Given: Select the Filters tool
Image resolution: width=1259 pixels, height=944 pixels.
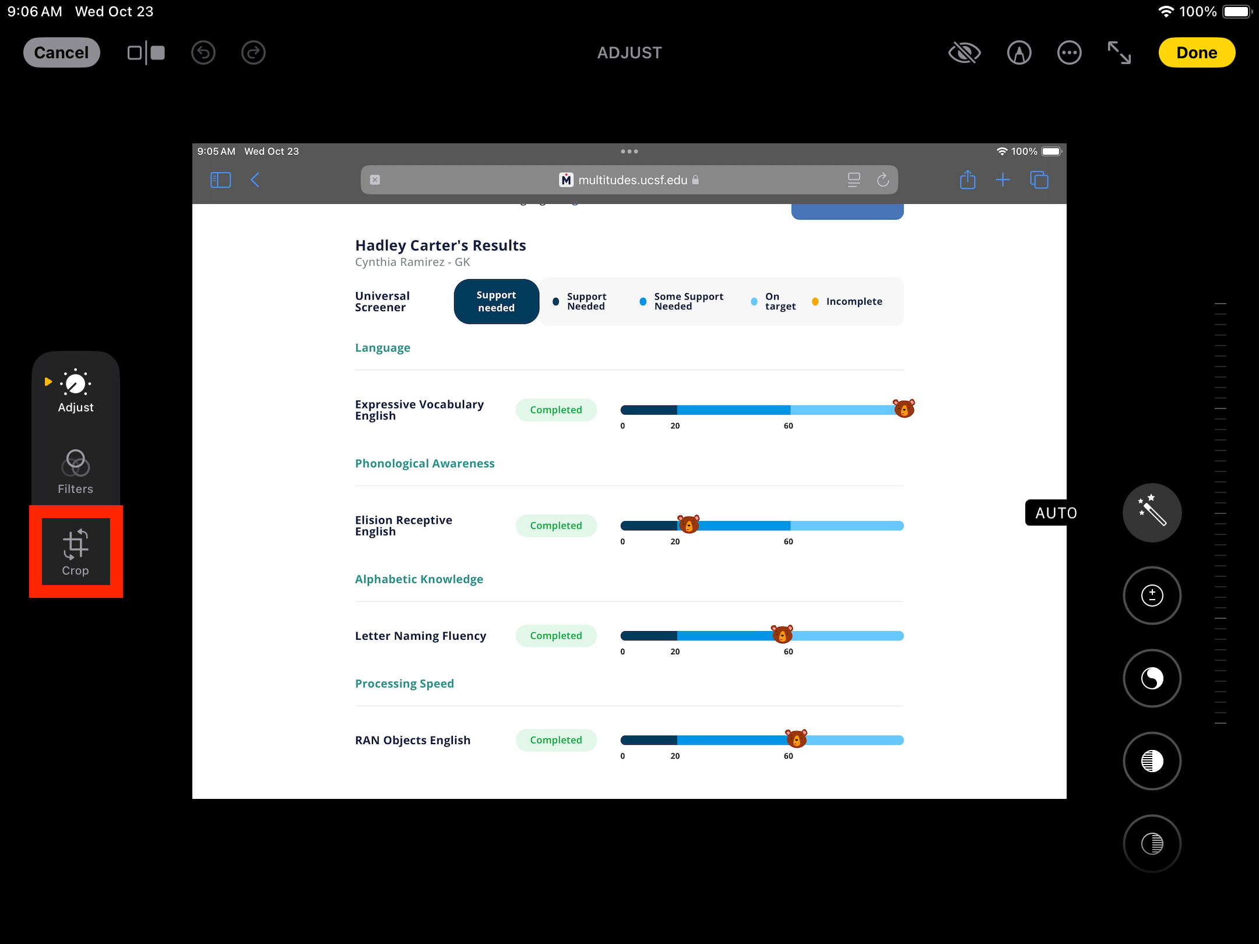Looking at the screenshot, I should click(x=76, y=471).
